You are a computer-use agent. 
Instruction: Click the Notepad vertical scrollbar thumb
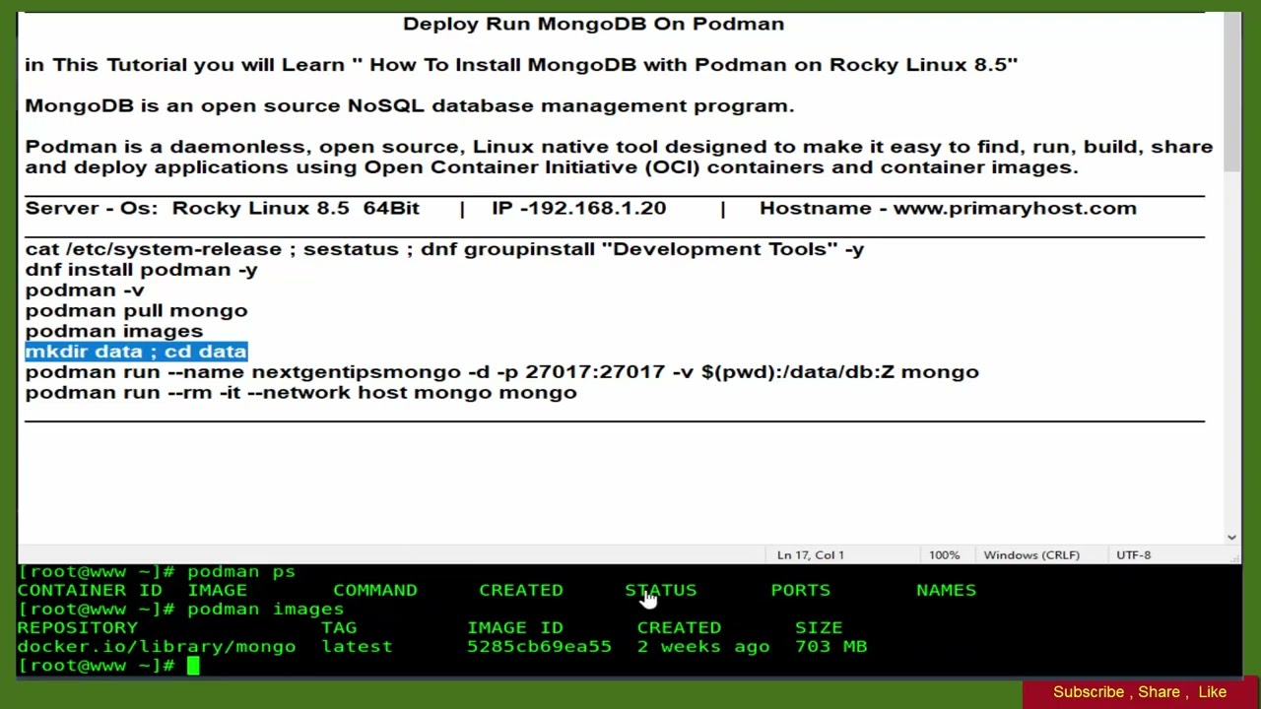click(1231, 94)
